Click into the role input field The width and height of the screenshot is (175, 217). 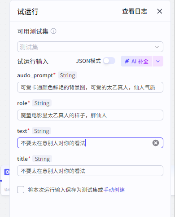[90, 115]
